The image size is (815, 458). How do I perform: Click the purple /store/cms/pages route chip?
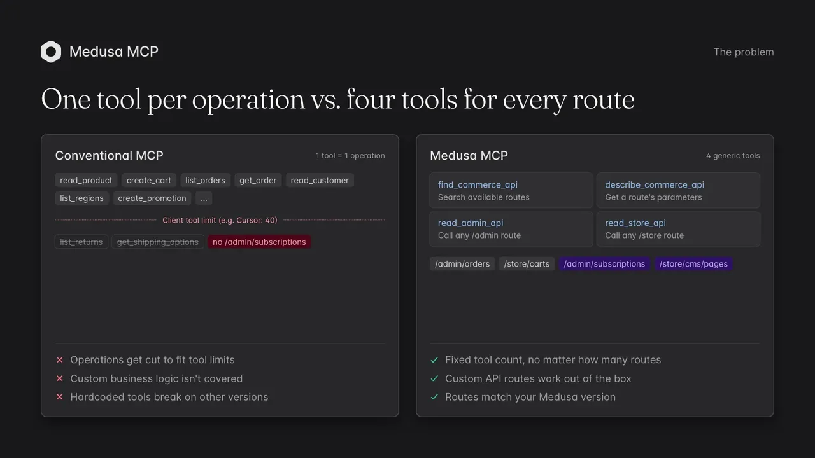[x=693, y=264]
